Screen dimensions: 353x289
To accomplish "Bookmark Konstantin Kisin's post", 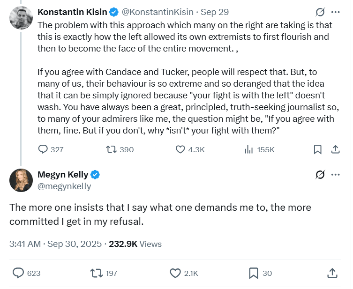I will tap(317, 149).
